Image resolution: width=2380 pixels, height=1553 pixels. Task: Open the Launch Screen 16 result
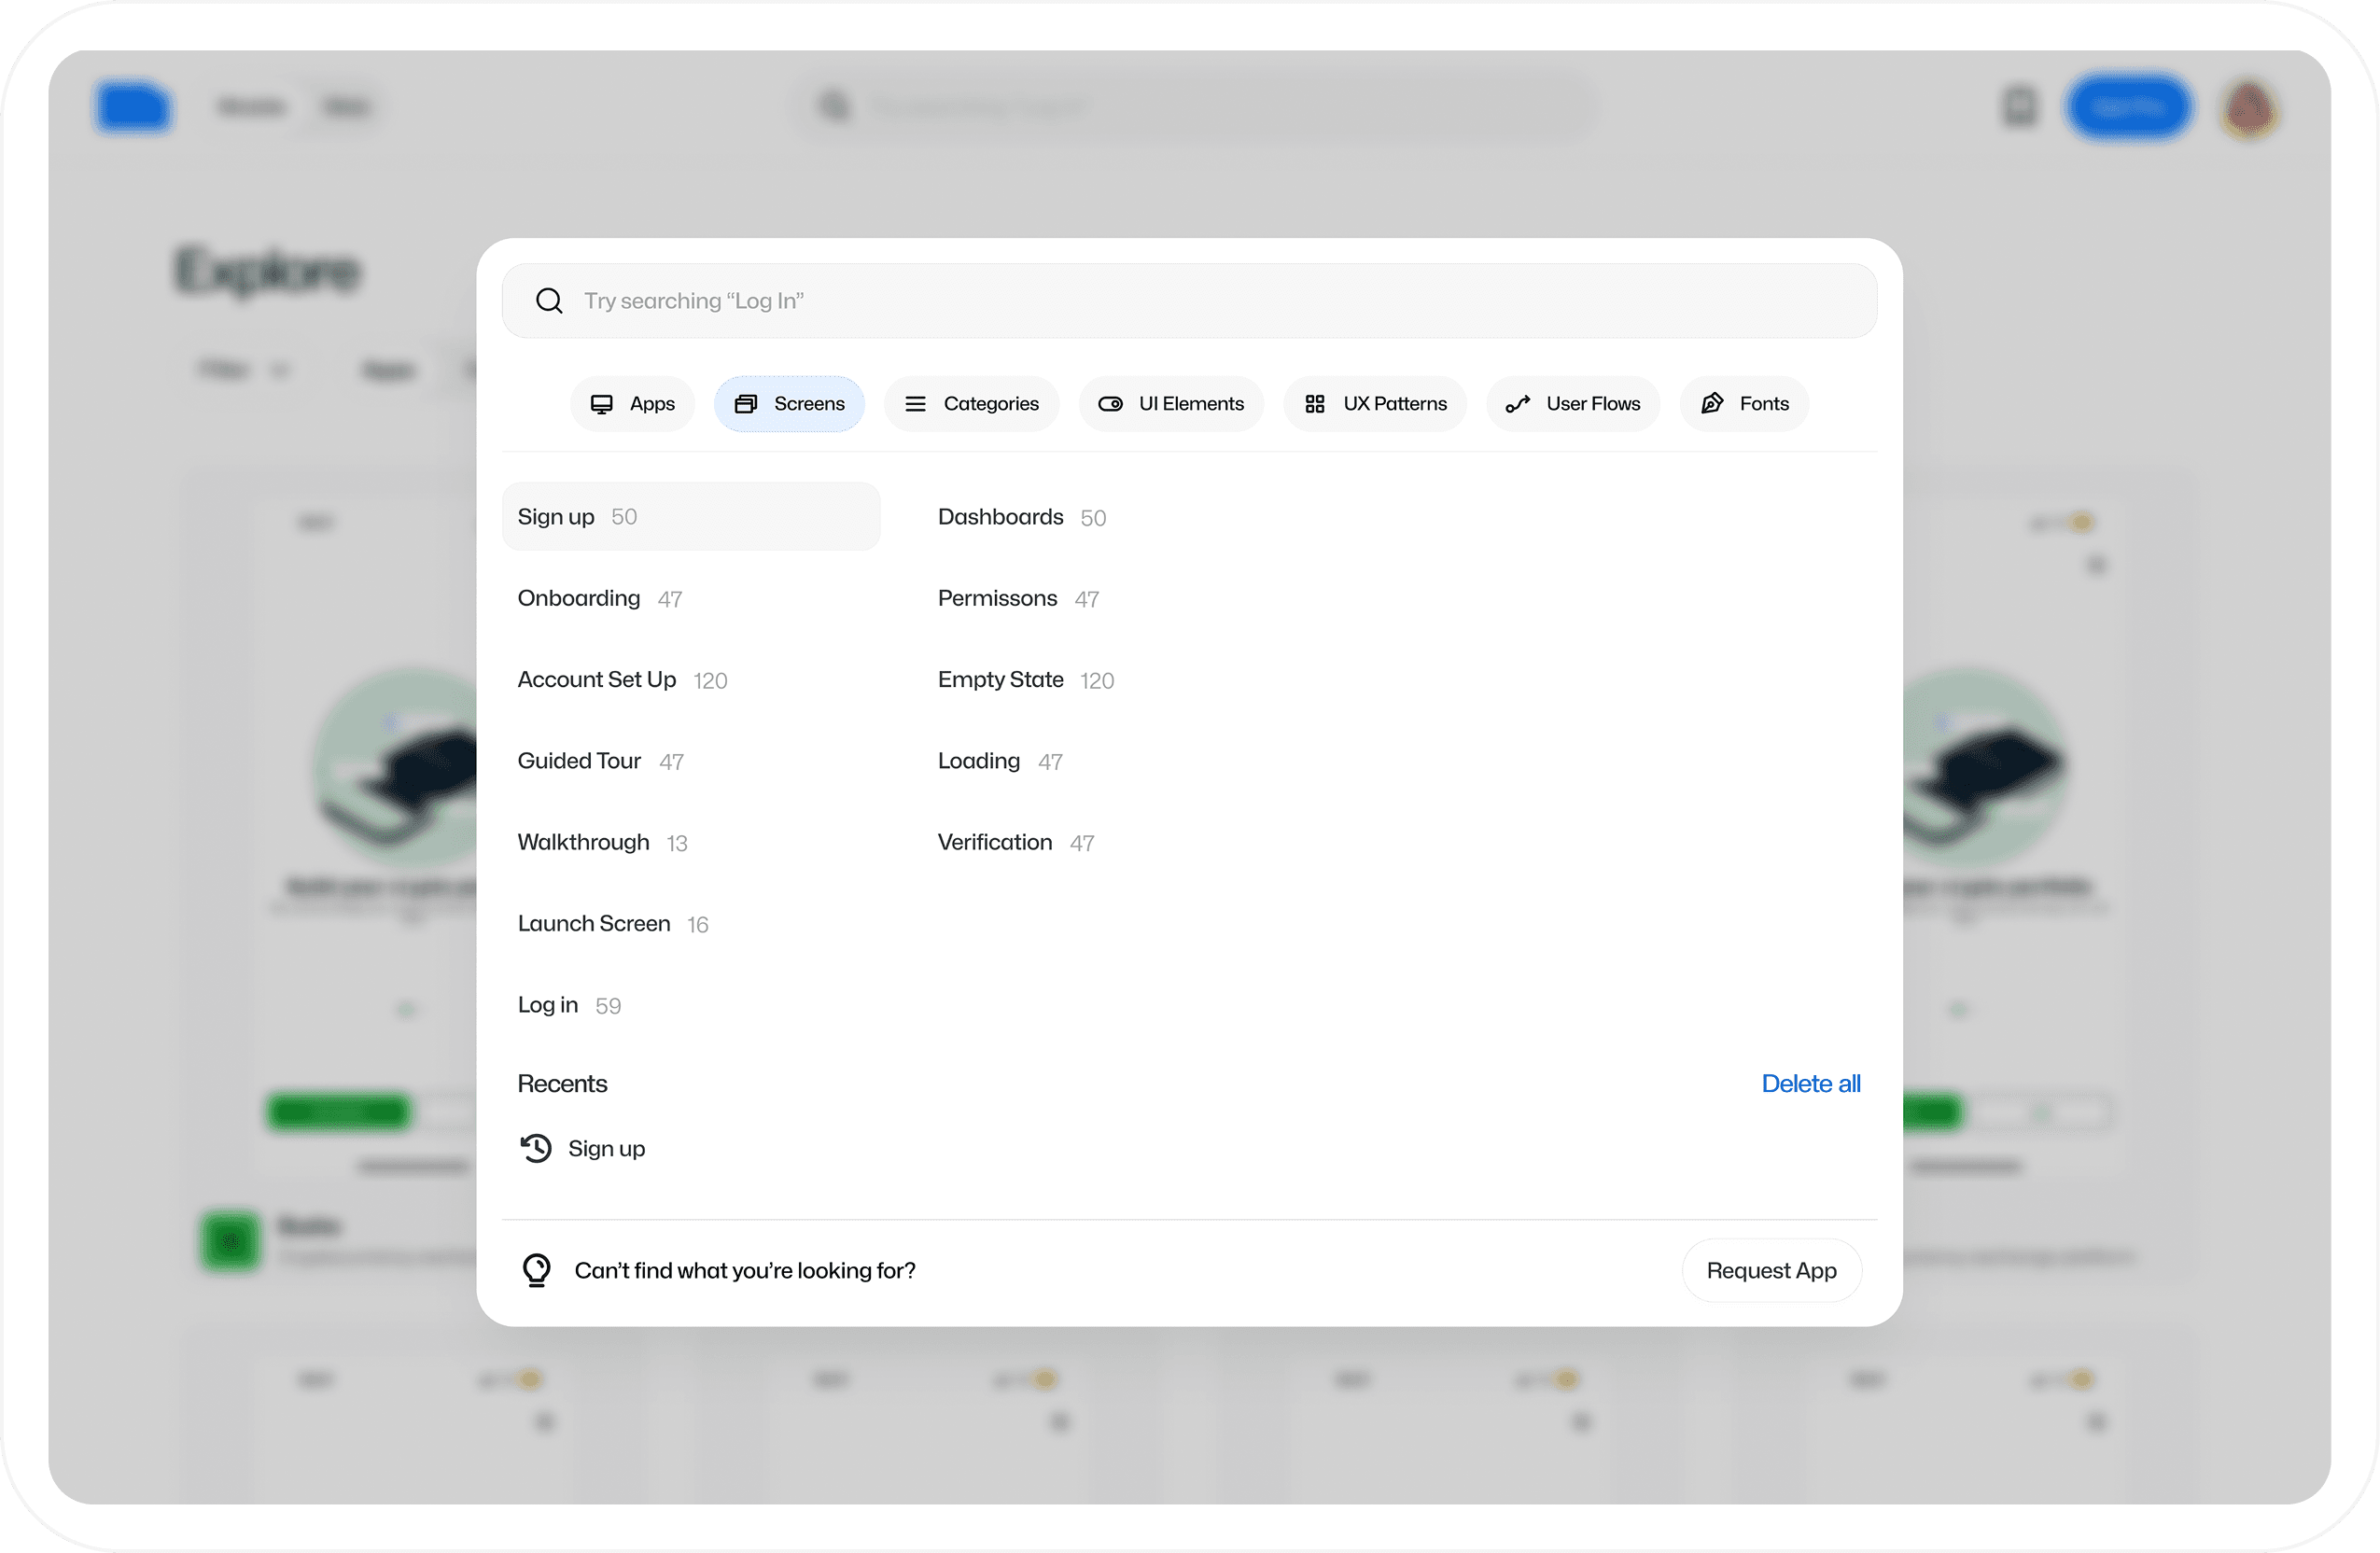click(x=613, y=924)
